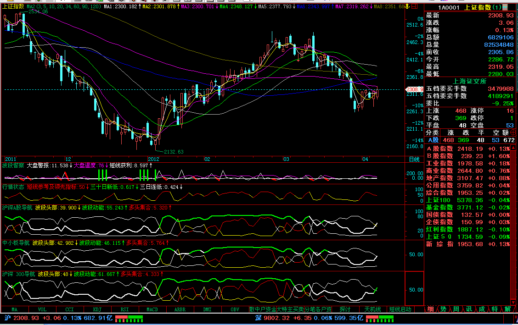Click the A股 category cell
This screenshot has height=325, width=518.
point(433,140)
